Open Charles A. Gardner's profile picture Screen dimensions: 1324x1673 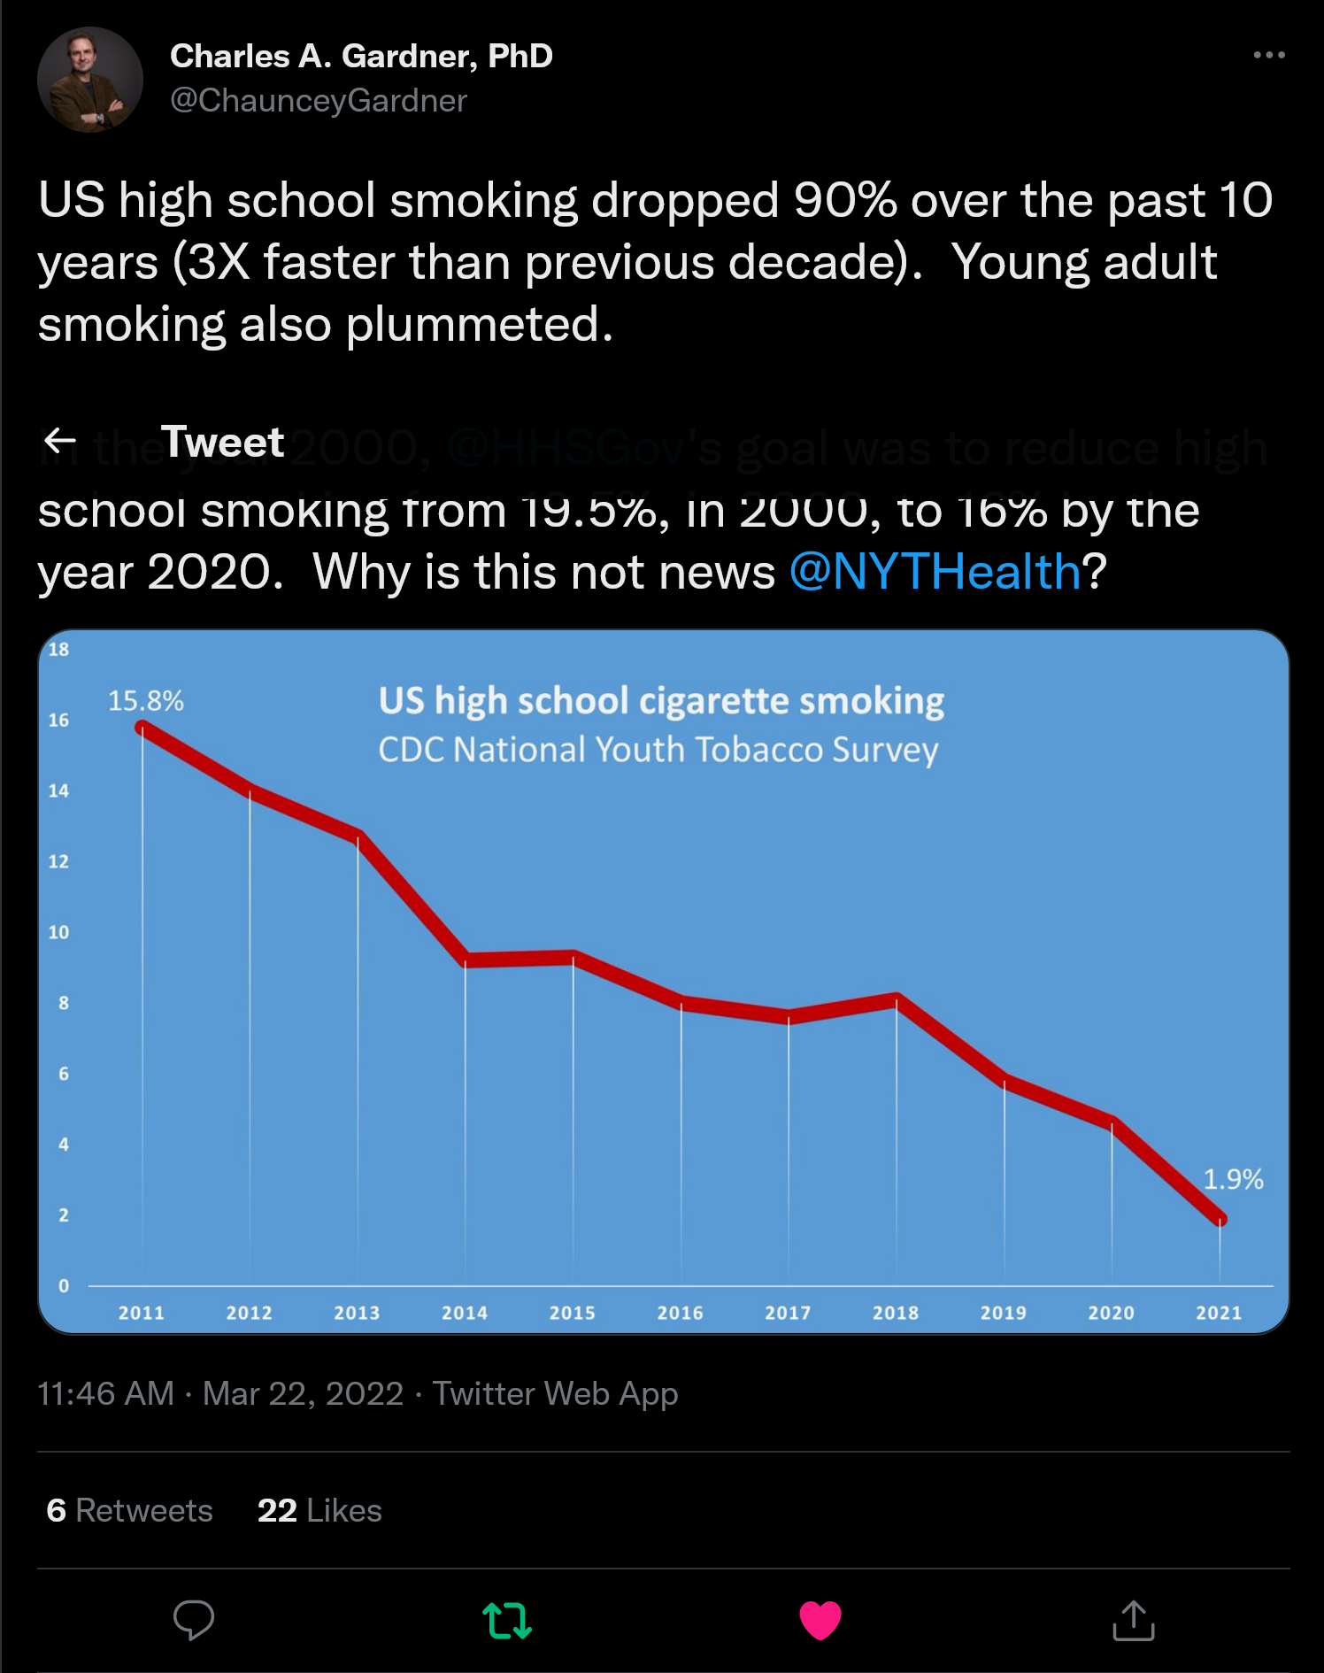[x=90, y=80]
